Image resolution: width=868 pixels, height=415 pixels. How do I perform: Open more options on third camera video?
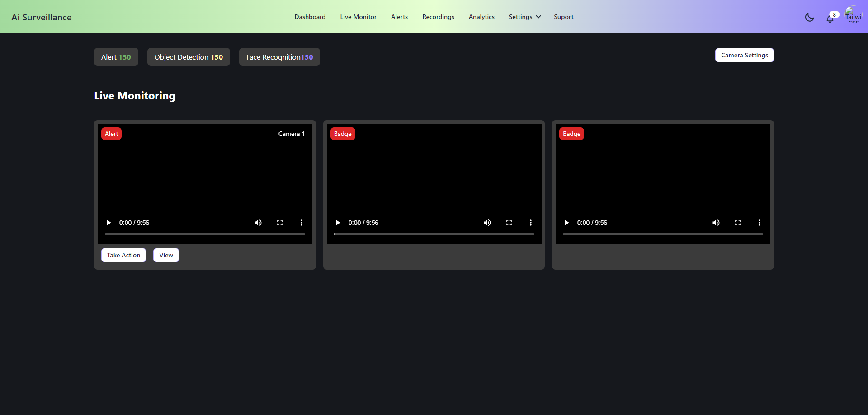[x=759, y=223]
